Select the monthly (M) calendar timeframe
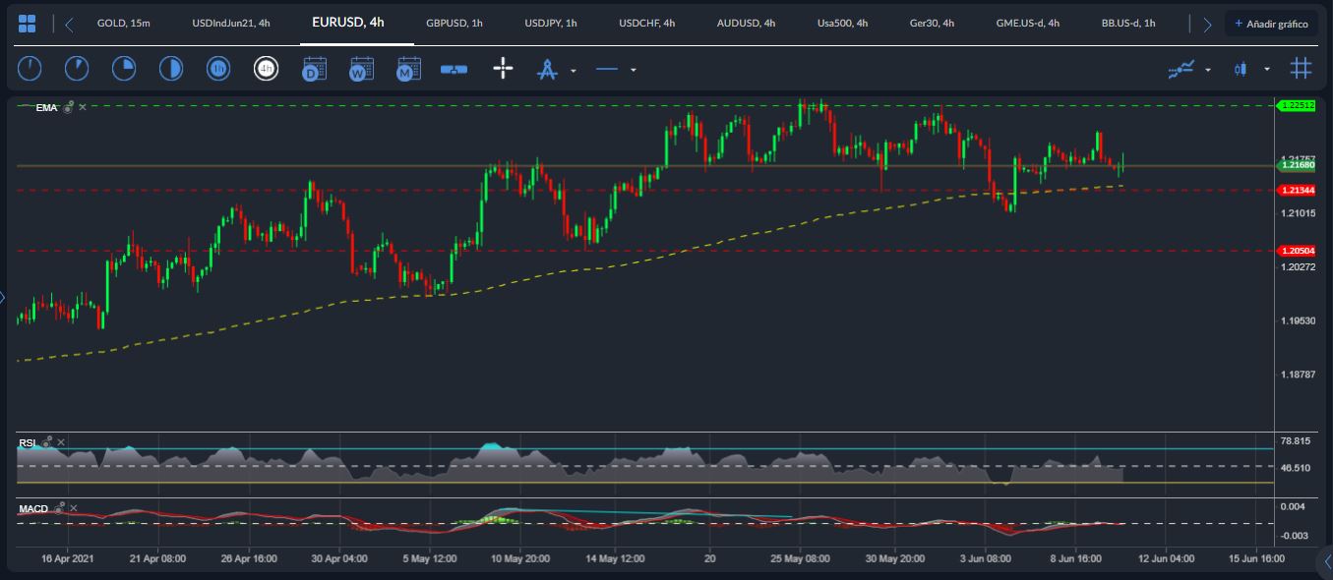The image size is (1333, 580). [x=408, y=69]
